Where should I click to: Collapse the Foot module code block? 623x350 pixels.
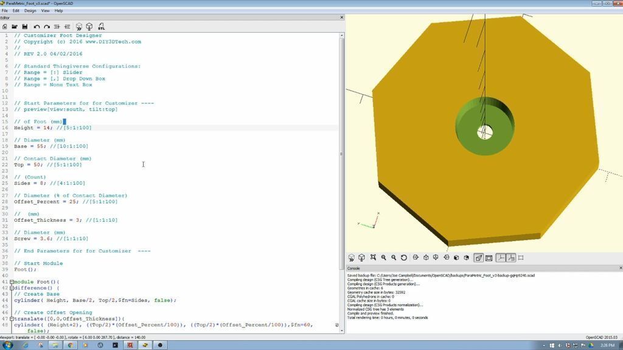pos(12,282)
